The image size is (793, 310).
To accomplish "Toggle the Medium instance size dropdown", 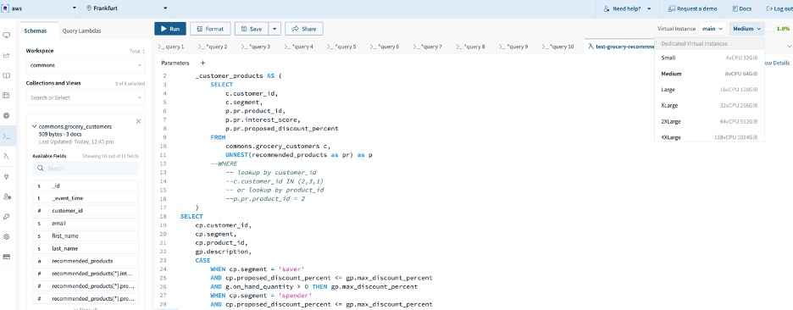I will tap(747, 29).
